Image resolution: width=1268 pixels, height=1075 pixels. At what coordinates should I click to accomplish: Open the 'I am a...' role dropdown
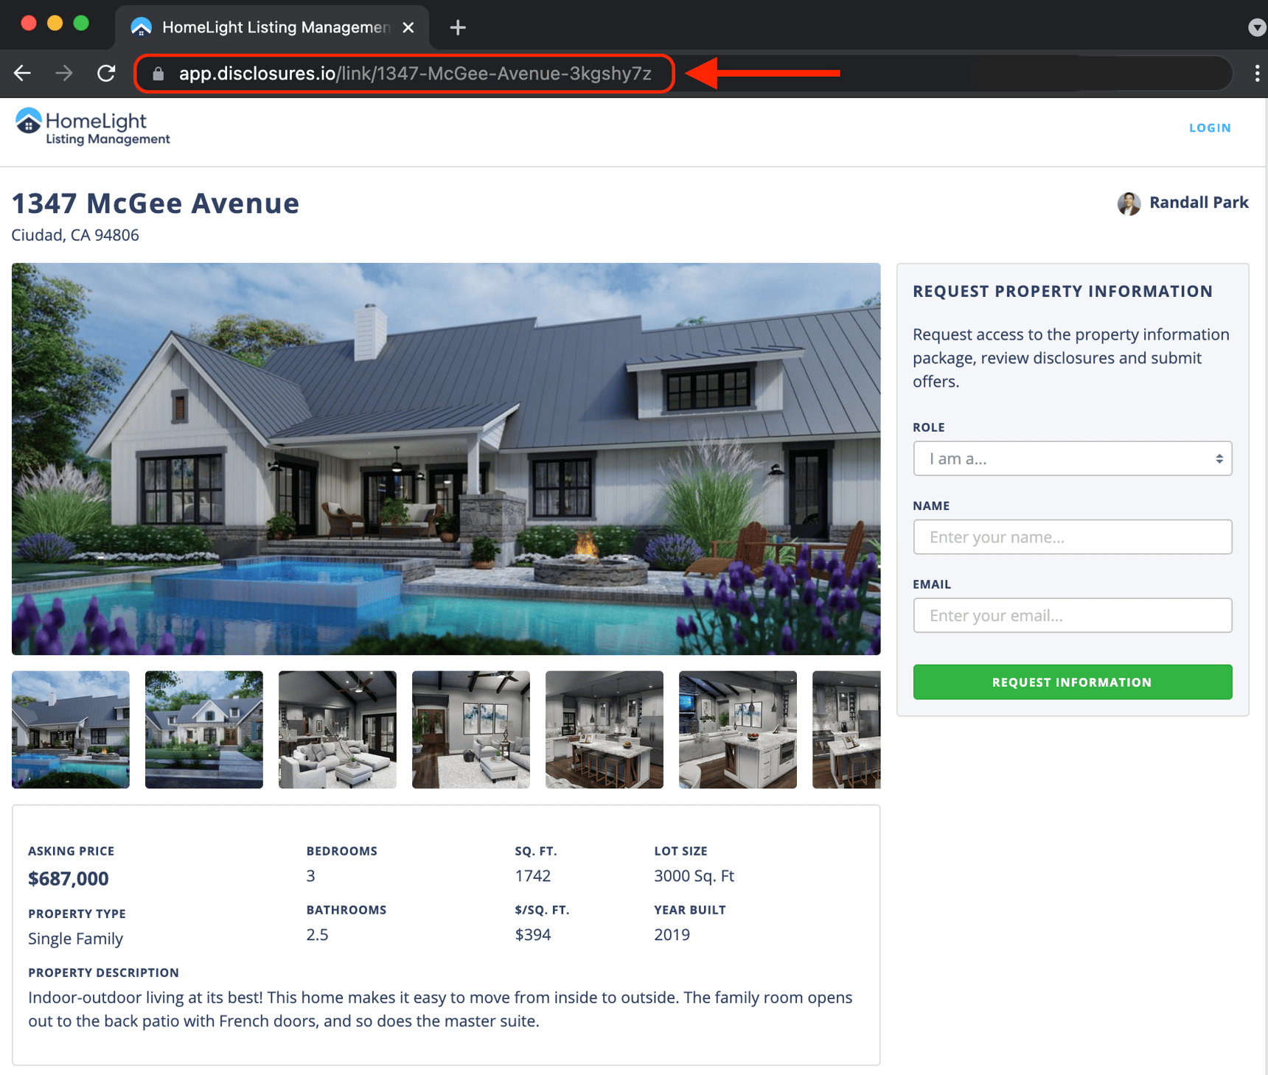1072,458
